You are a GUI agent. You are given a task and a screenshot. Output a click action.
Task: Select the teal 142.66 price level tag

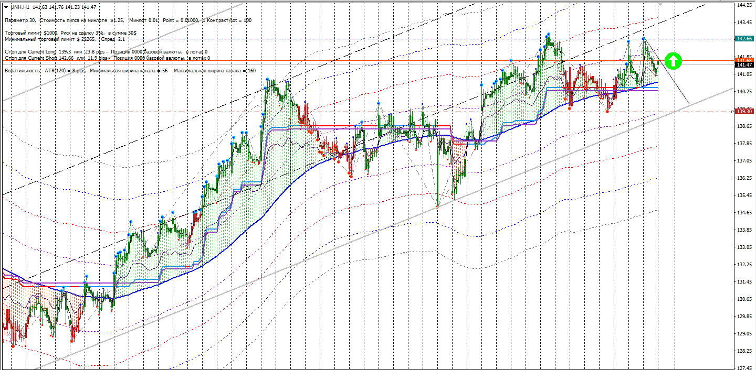745,39
